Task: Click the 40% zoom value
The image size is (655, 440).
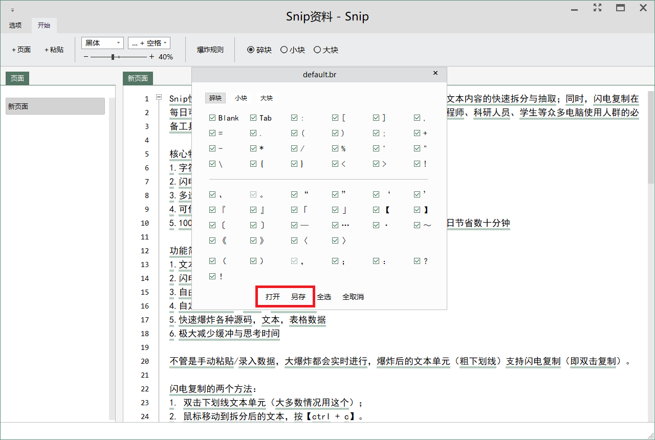Action: (166, 57)
